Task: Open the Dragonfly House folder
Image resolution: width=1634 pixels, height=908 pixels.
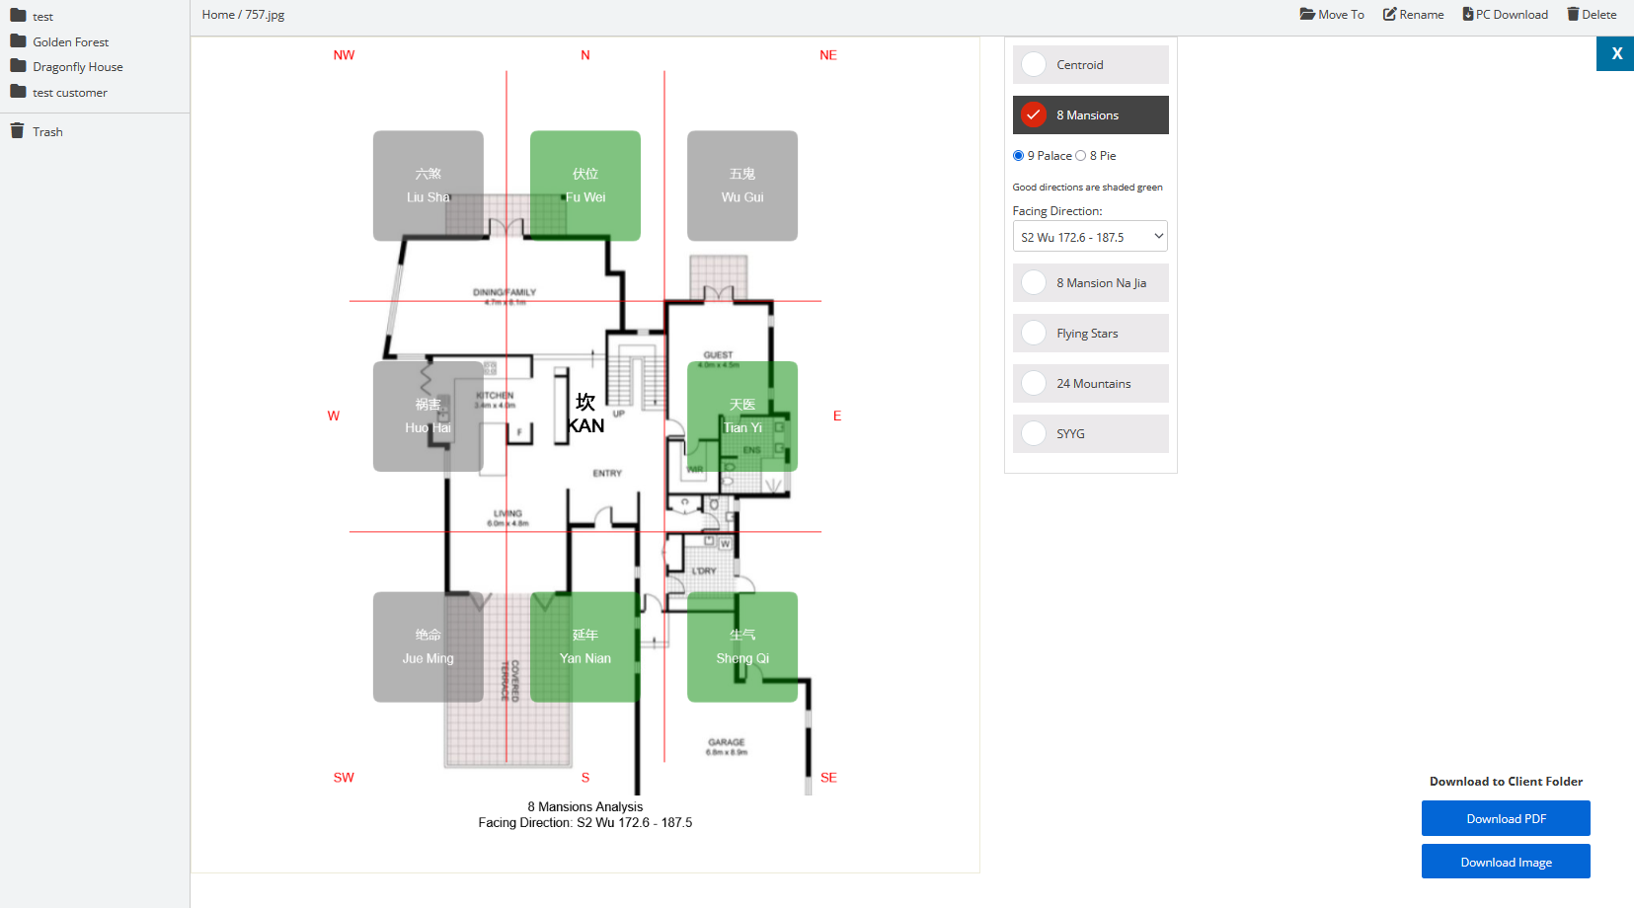Action: 77,67
